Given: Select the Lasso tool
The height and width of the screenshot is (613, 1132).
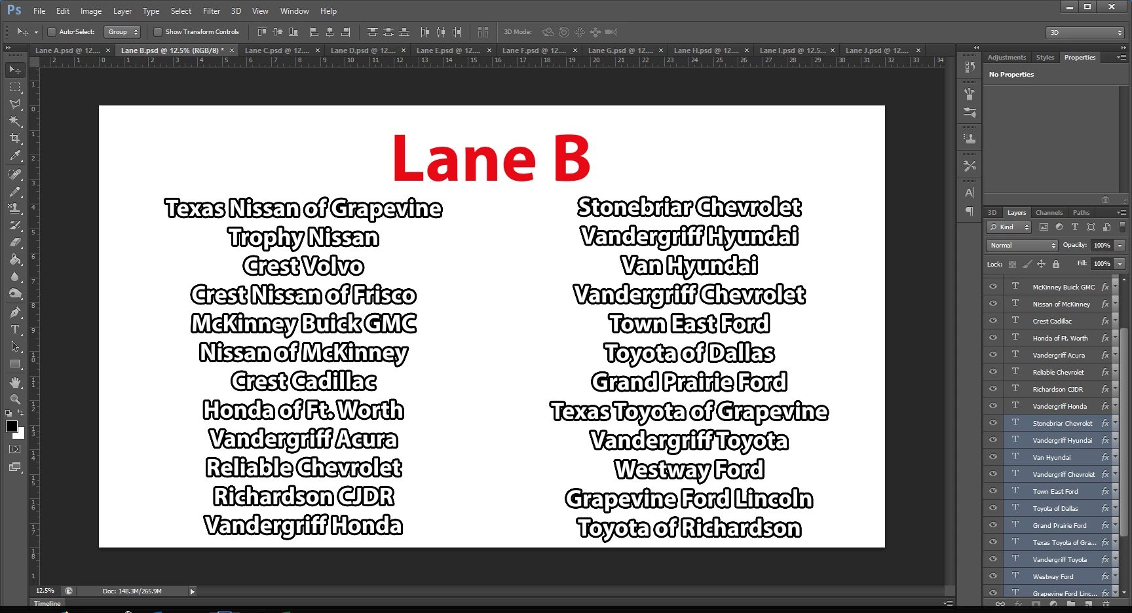Looking at the screenshot, I should point(15,103).
